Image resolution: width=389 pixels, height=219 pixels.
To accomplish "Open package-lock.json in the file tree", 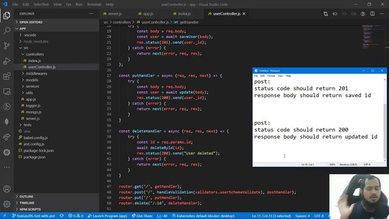I will [x=57, y=150].
